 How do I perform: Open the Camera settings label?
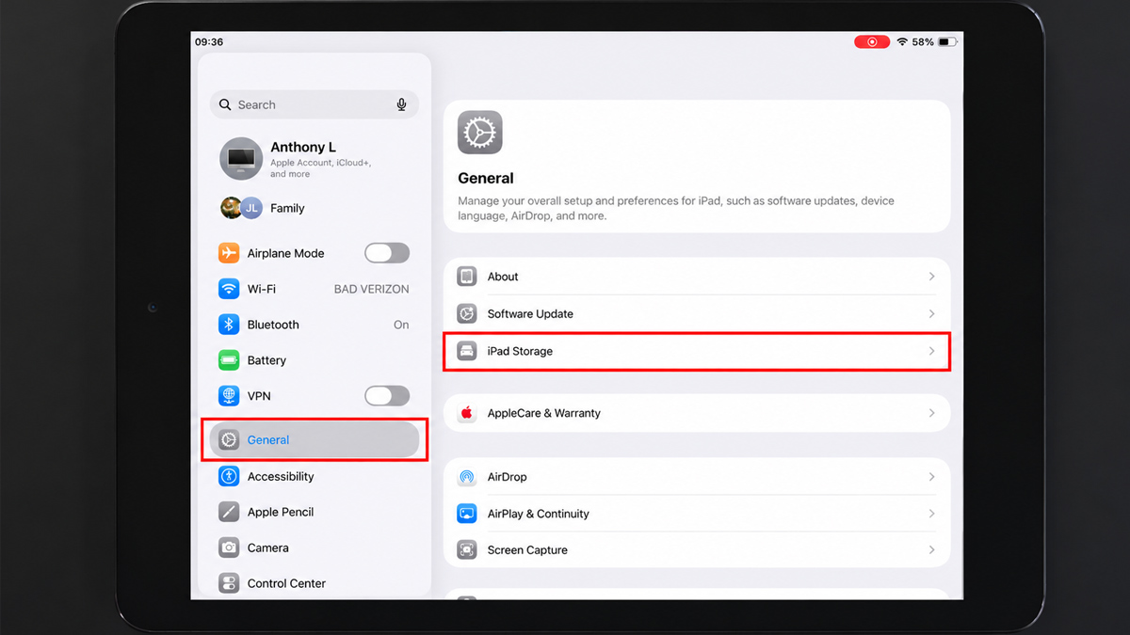pos(268,548)
